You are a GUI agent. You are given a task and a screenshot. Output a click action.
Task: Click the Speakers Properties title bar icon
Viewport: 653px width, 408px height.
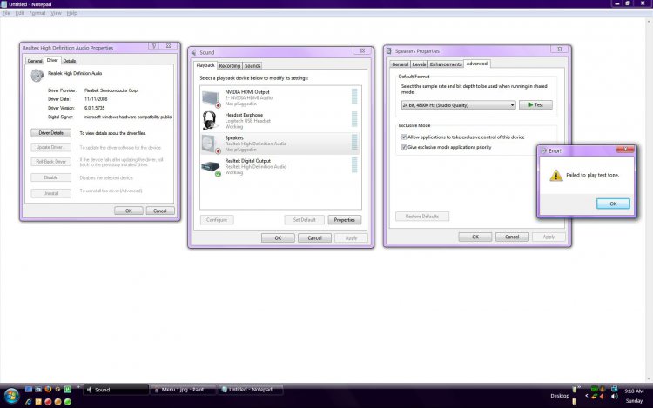pyautogui.click(x=389, y=50)
